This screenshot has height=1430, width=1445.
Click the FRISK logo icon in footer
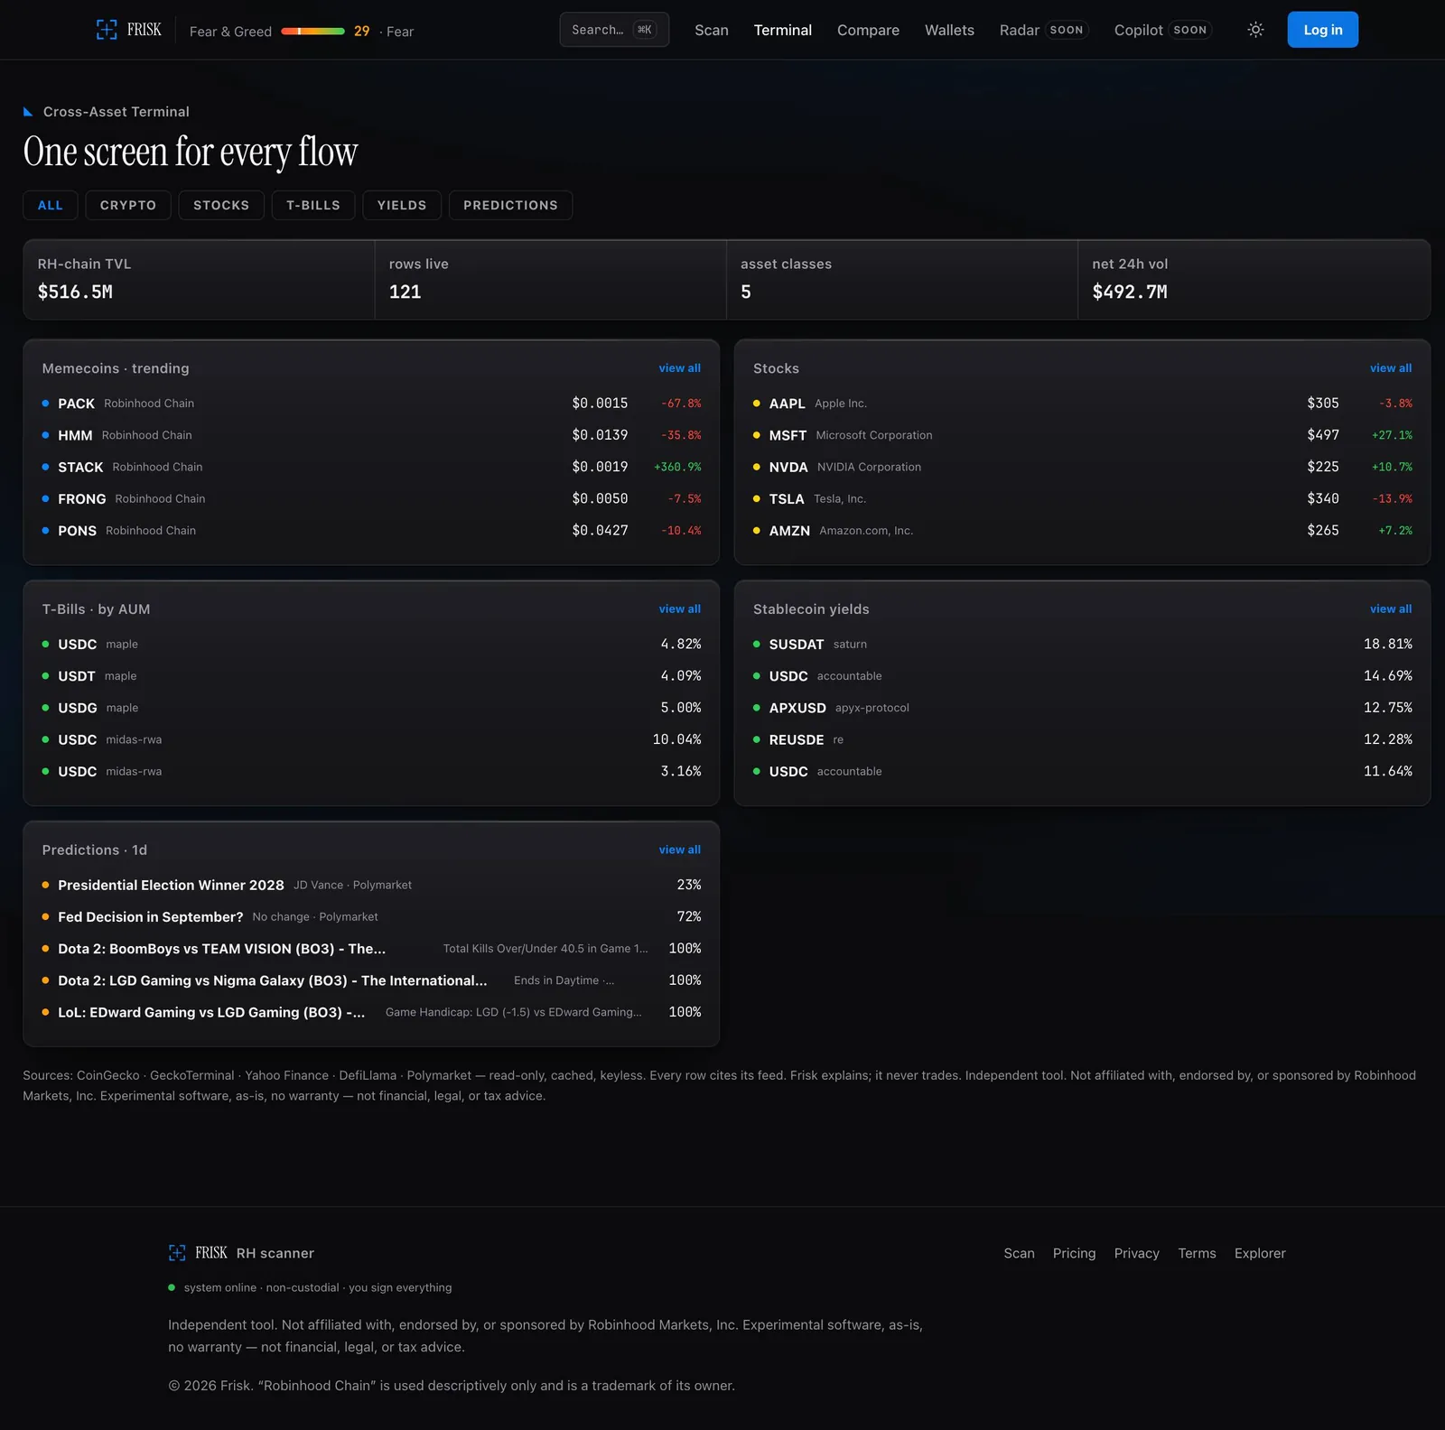(x=177, y=1253)
